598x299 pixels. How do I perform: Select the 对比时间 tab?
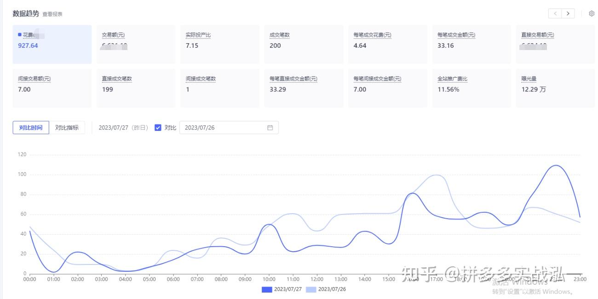(31, 128)
